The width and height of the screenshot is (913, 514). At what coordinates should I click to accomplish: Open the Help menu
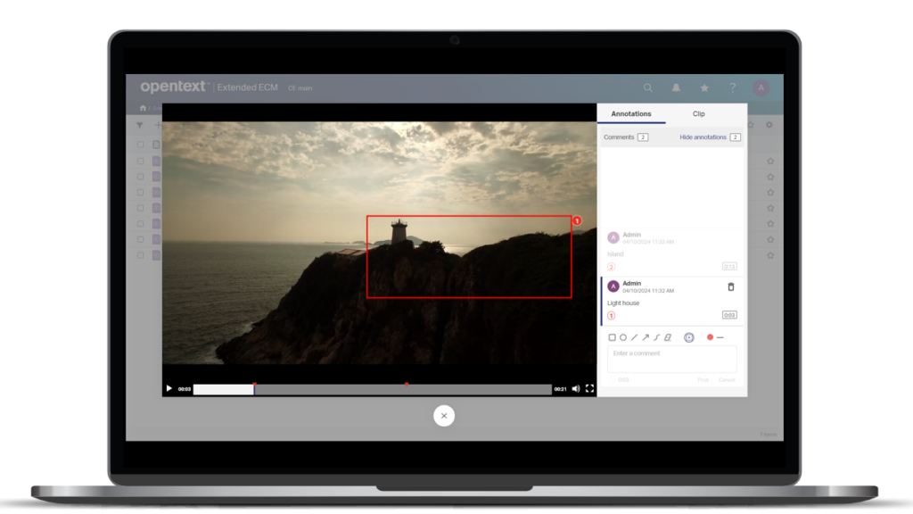[732, 87]
